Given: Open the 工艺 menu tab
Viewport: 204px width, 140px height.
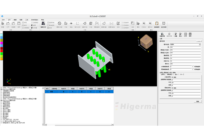Looking at the screenshot, I should [27, 20].
